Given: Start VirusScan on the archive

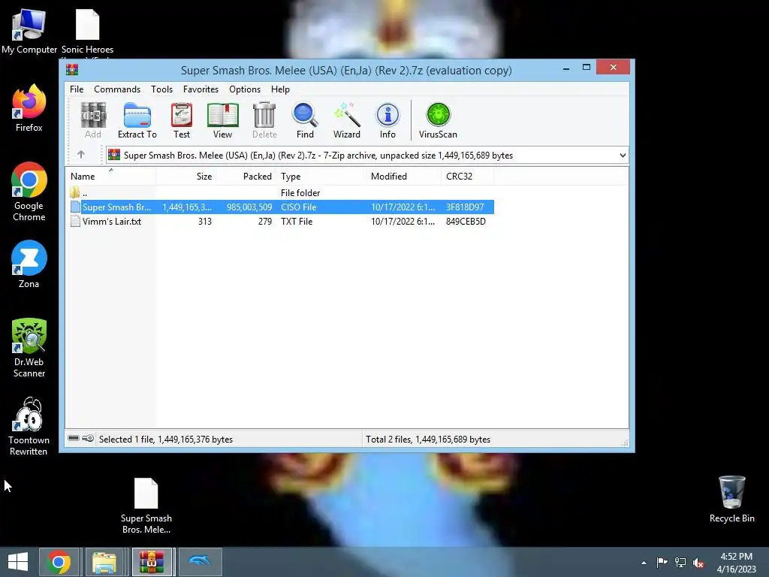Looking at the screenshot, I should [438, 120].
